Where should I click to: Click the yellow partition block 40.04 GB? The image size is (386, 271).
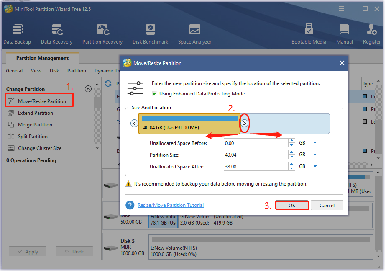coord(189,124)
